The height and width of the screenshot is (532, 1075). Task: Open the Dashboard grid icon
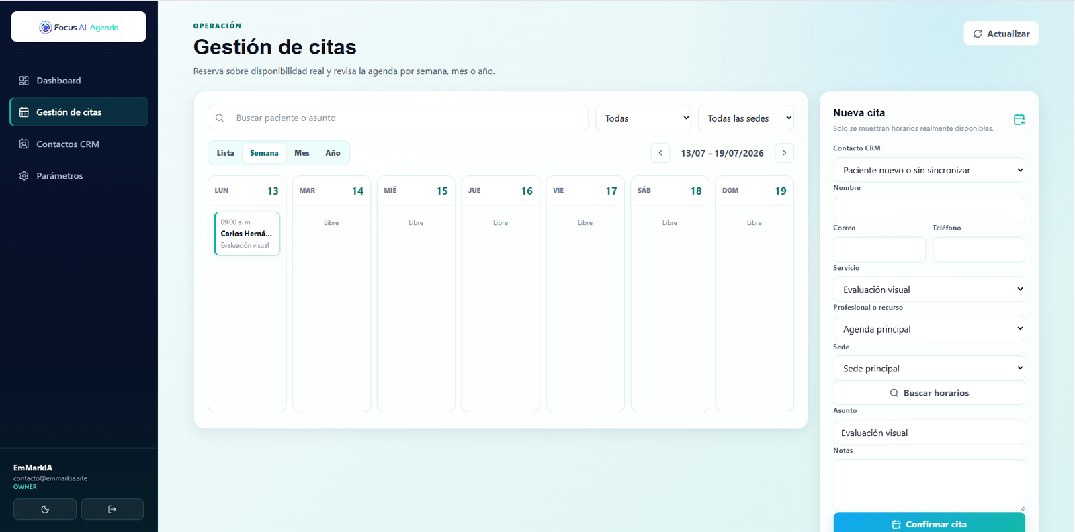24,81
